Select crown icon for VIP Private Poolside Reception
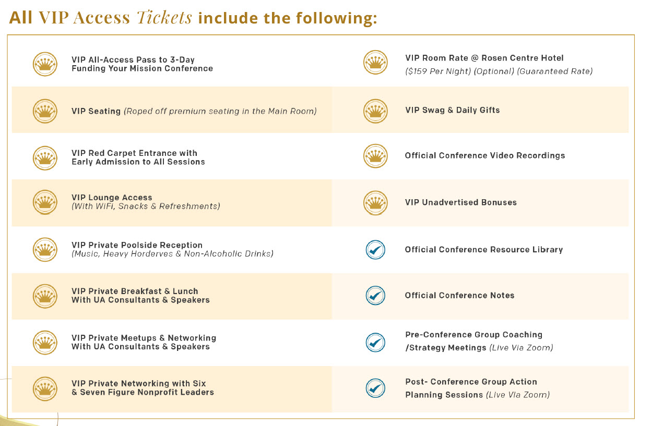 [45, 249]
